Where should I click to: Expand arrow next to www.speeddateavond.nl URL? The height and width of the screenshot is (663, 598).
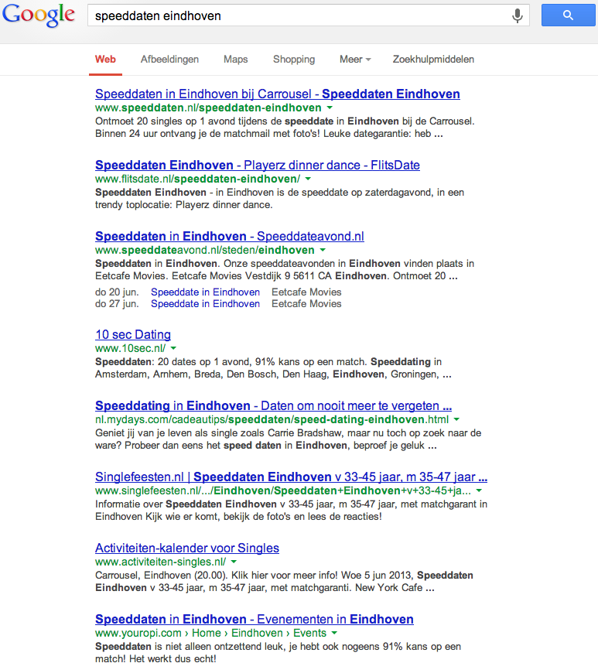(323, 250)
